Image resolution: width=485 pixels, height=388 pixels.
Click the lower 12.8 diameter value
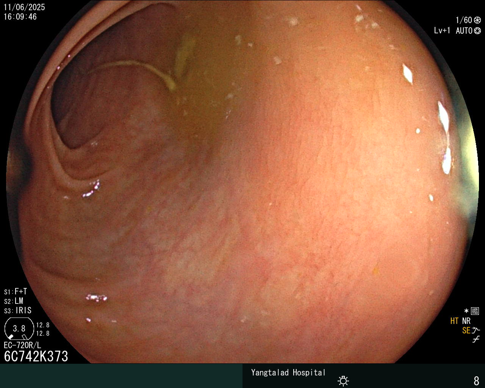(43, 333)
